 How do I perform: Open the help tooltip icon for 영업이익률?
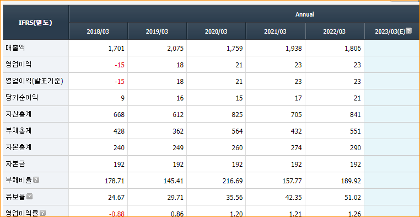pyautogui.click(x=43, y=213)
